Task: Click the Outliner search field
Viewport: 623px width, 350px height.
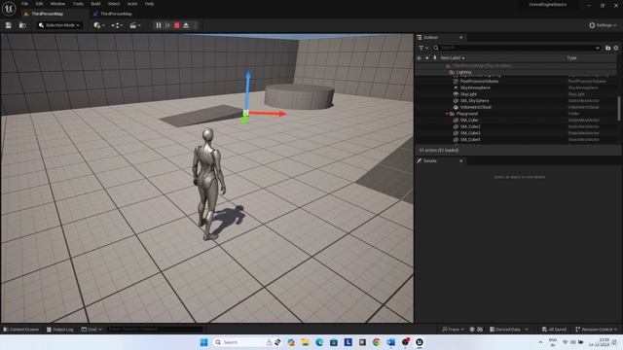Action: [x=516, y=48]
